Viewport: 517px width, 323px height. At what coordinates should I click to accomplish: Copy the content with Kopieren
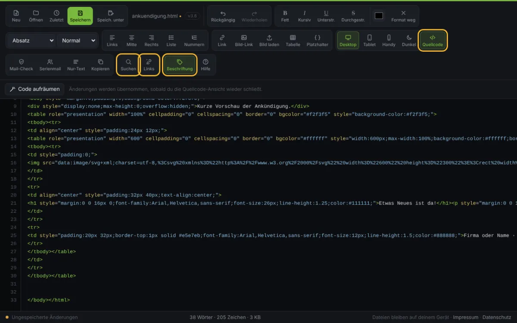point(100,65)
